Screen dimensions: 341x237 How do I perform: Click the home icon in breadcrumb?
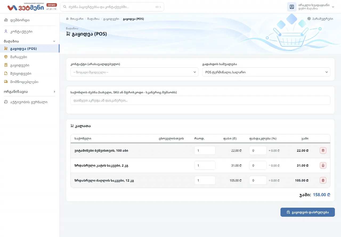pyautogui.click(x=67, y=19)
